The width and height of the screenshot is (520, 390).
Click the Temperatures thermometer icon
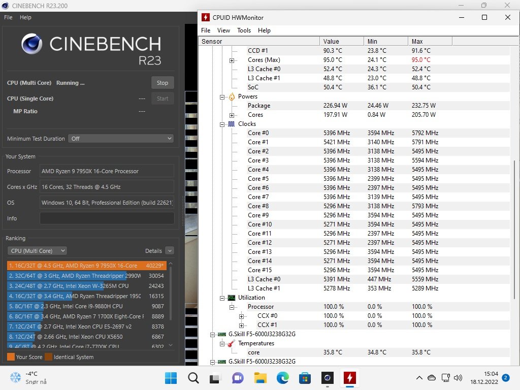coord(232,343)
